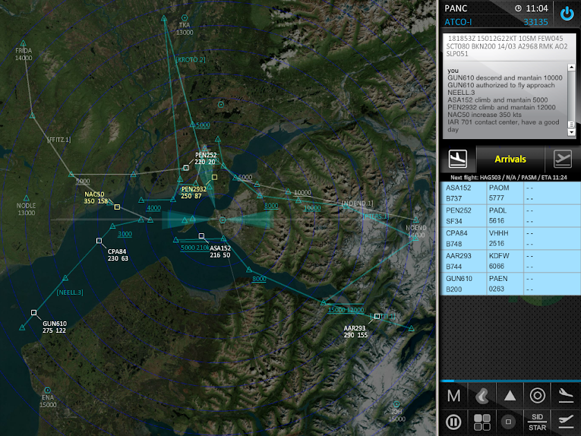Image resolution: width=581 pixels, height=436 pixels.
Task: Click the aircraft square symbol icon
Action: pos(508,422)
